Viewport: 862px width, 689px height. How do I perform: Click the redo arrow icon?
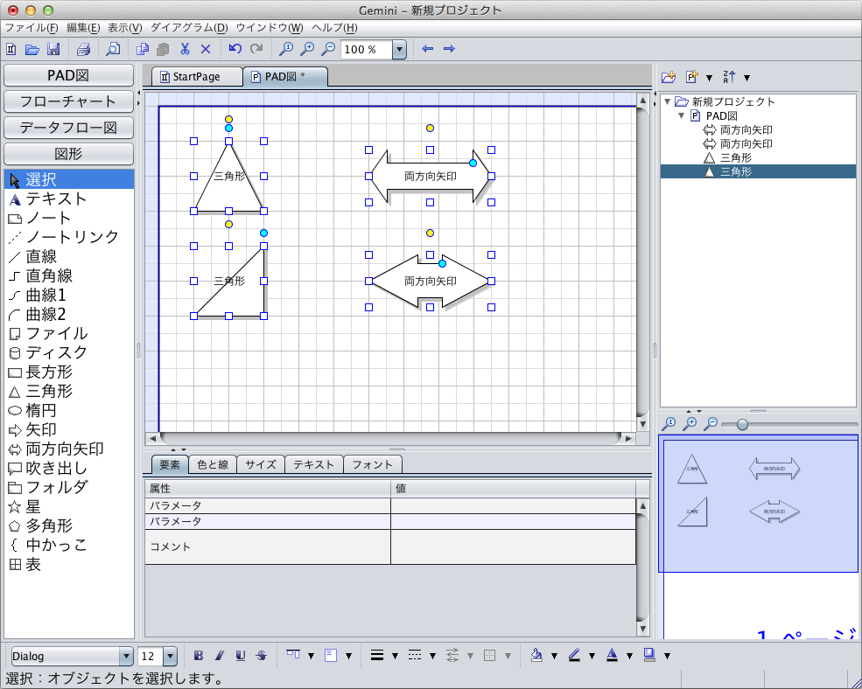click(x=256, y=48)
